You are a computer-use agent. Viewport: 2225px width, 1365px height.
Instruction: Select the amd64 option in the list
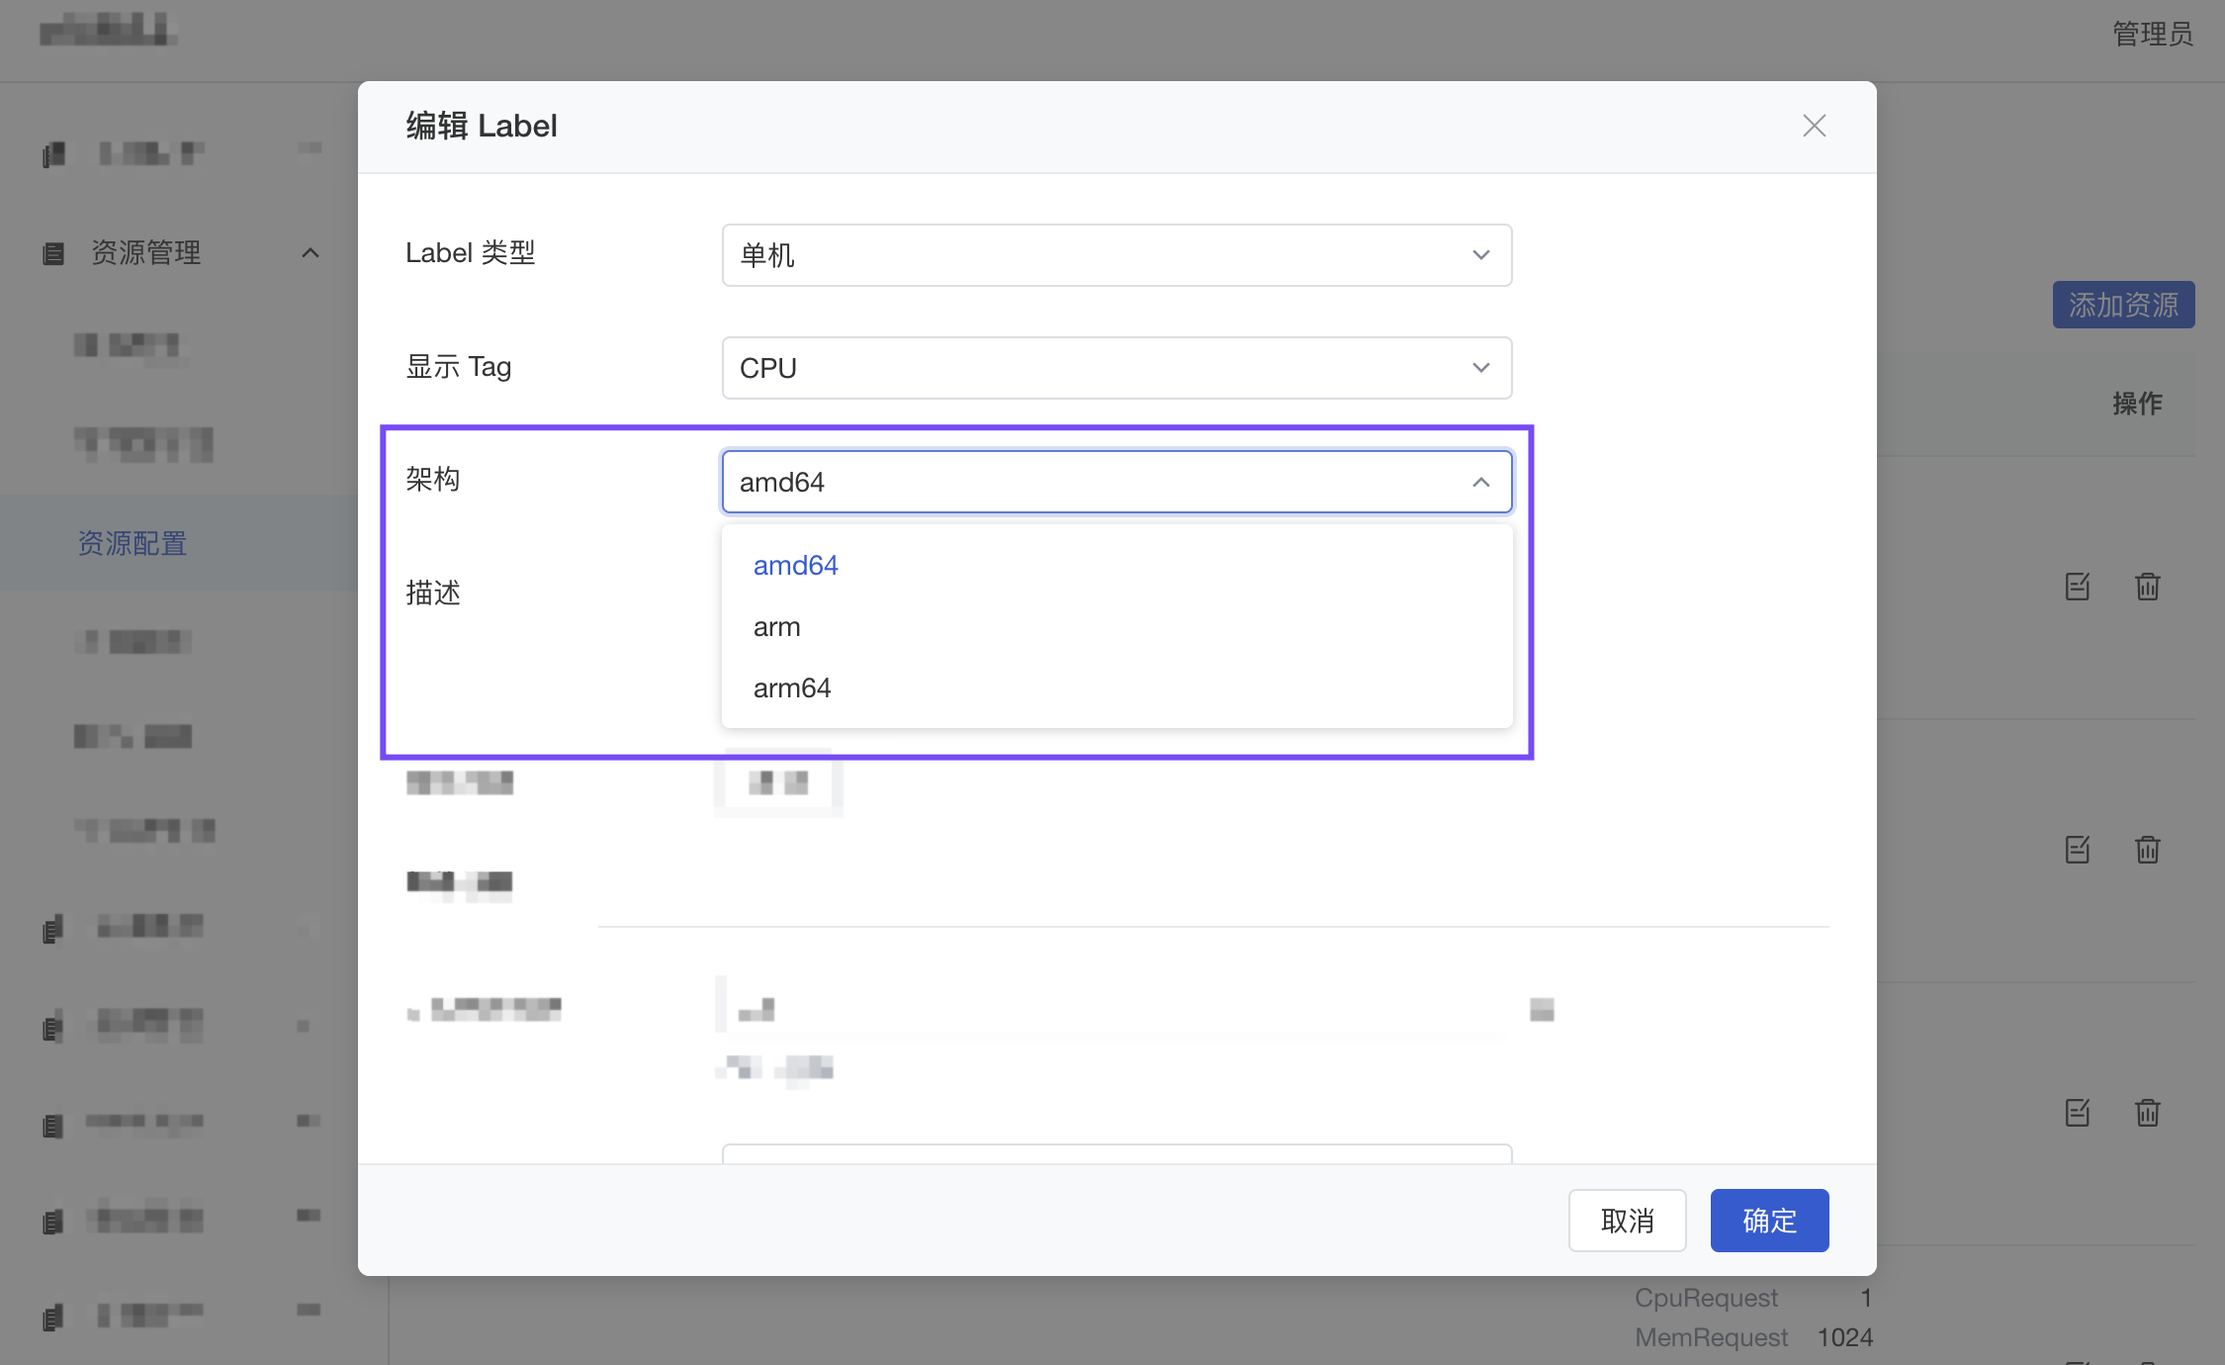[x=796, y=565]
